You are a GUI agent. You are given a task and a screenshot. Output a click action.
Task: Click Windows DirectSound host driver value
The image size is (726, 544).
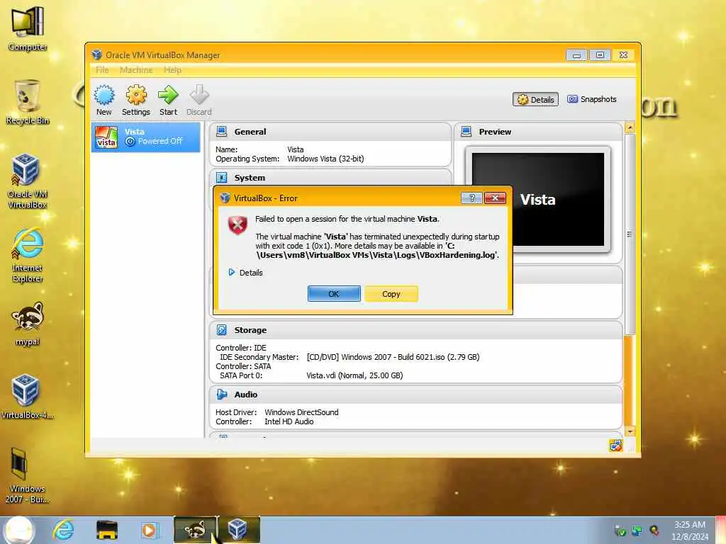(x=301, y=412)
